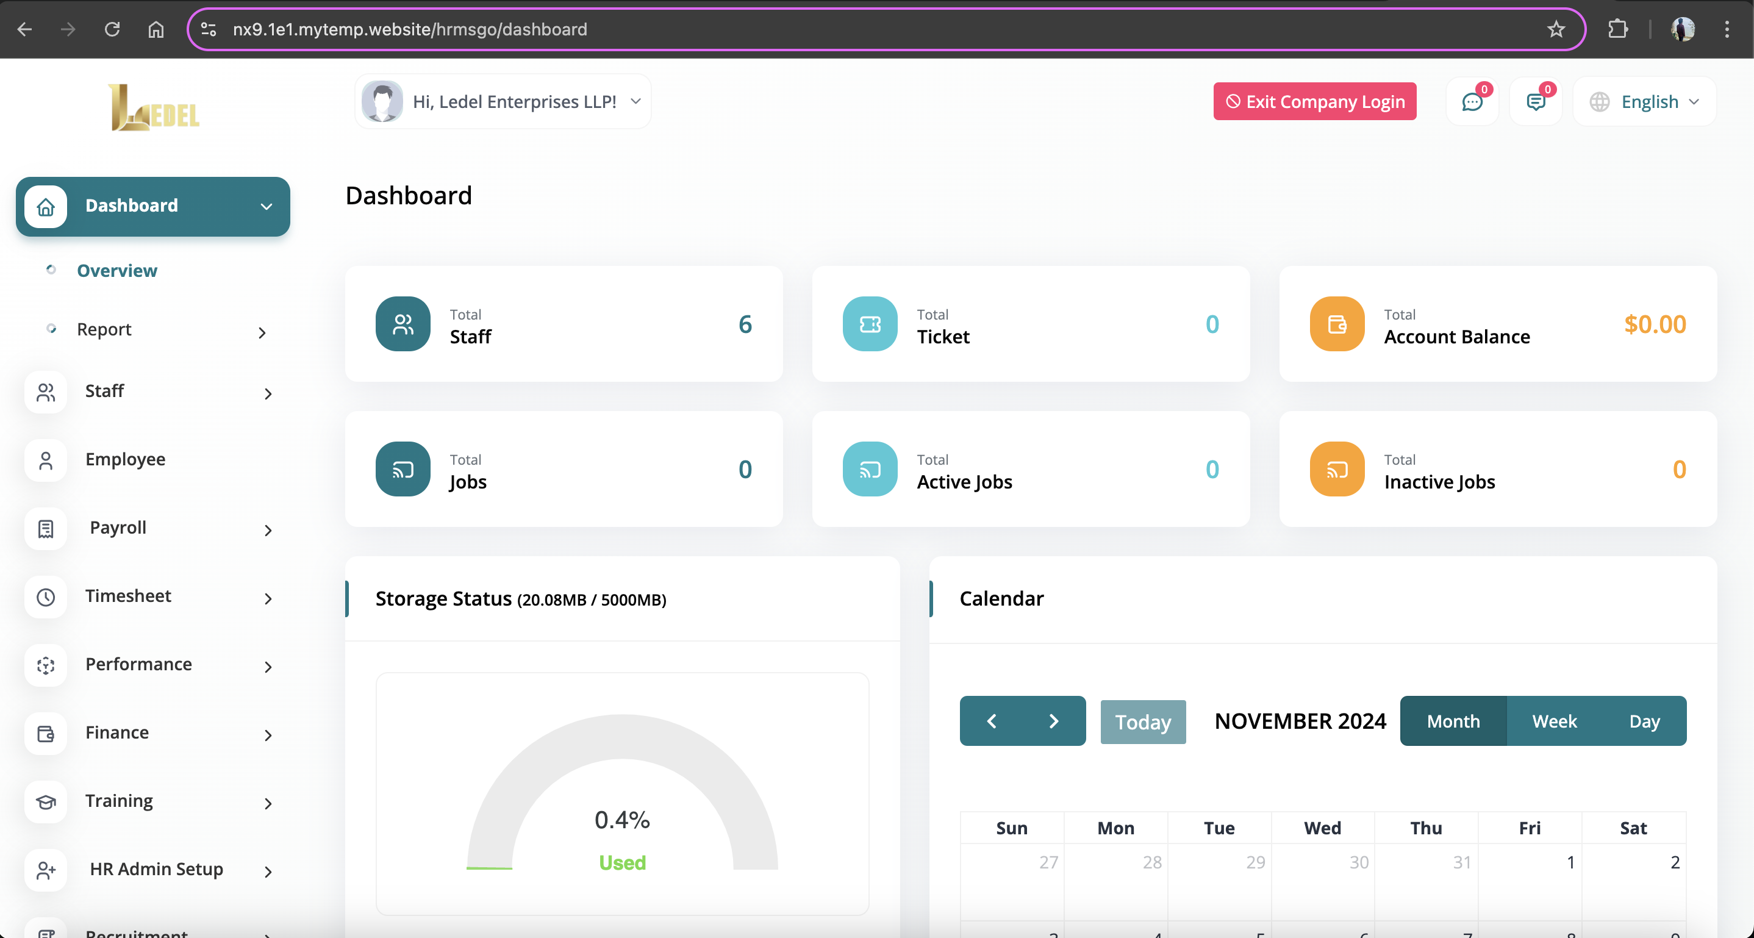Click the Storage Status heading
Viewport: 1754px width, 938px height.
click(521, 598)
